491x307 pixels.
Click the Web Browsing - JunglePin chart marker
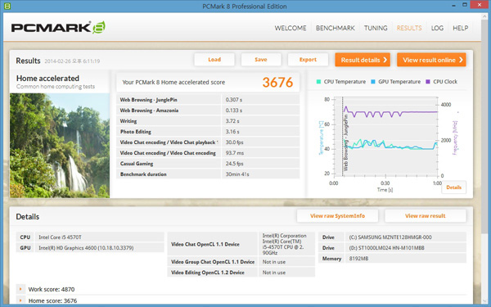tap(345, 142)
